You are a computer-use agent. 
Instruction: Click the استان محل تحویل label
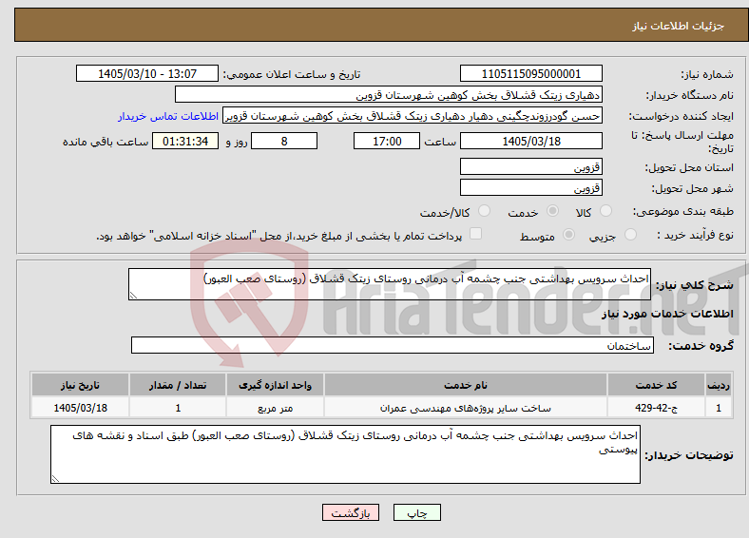pos(689,167)
